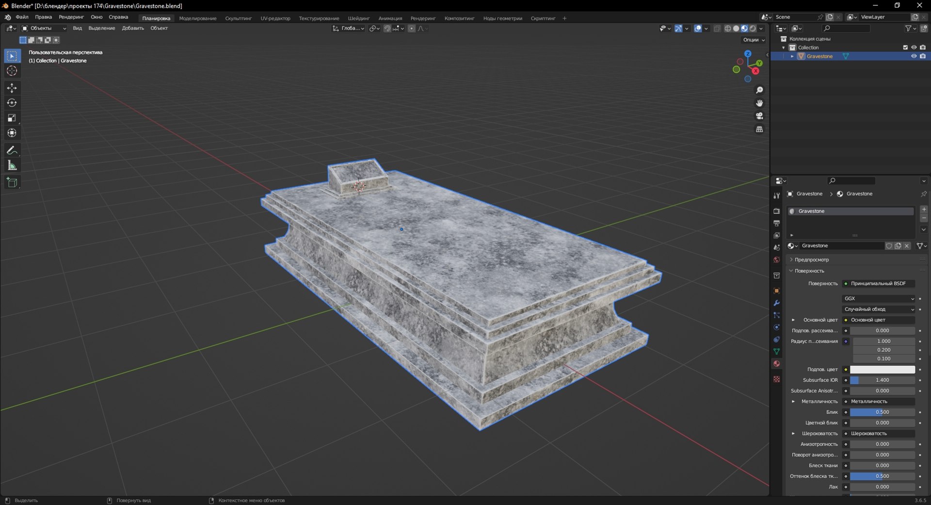This screenshot has height=505, width=931.
Task: Click the Подпов. цвет white color swatch
Action: pyautogui.click(x=883, y=370)
